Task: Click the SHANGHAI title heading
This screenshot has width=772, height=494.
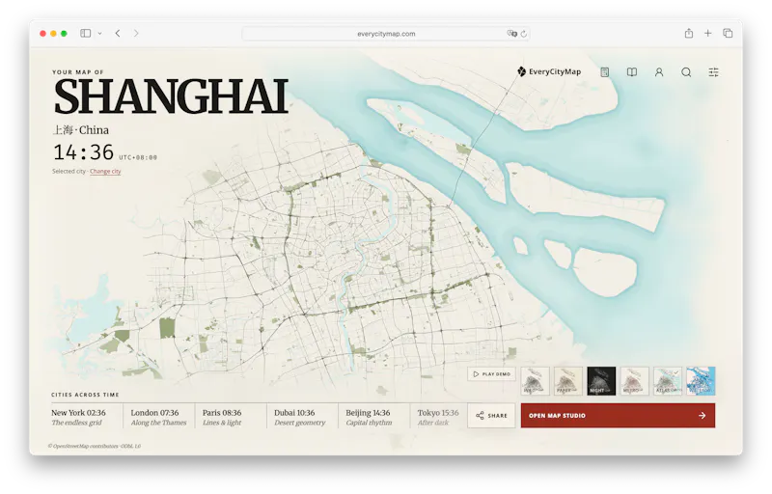Action: point(171,96)
